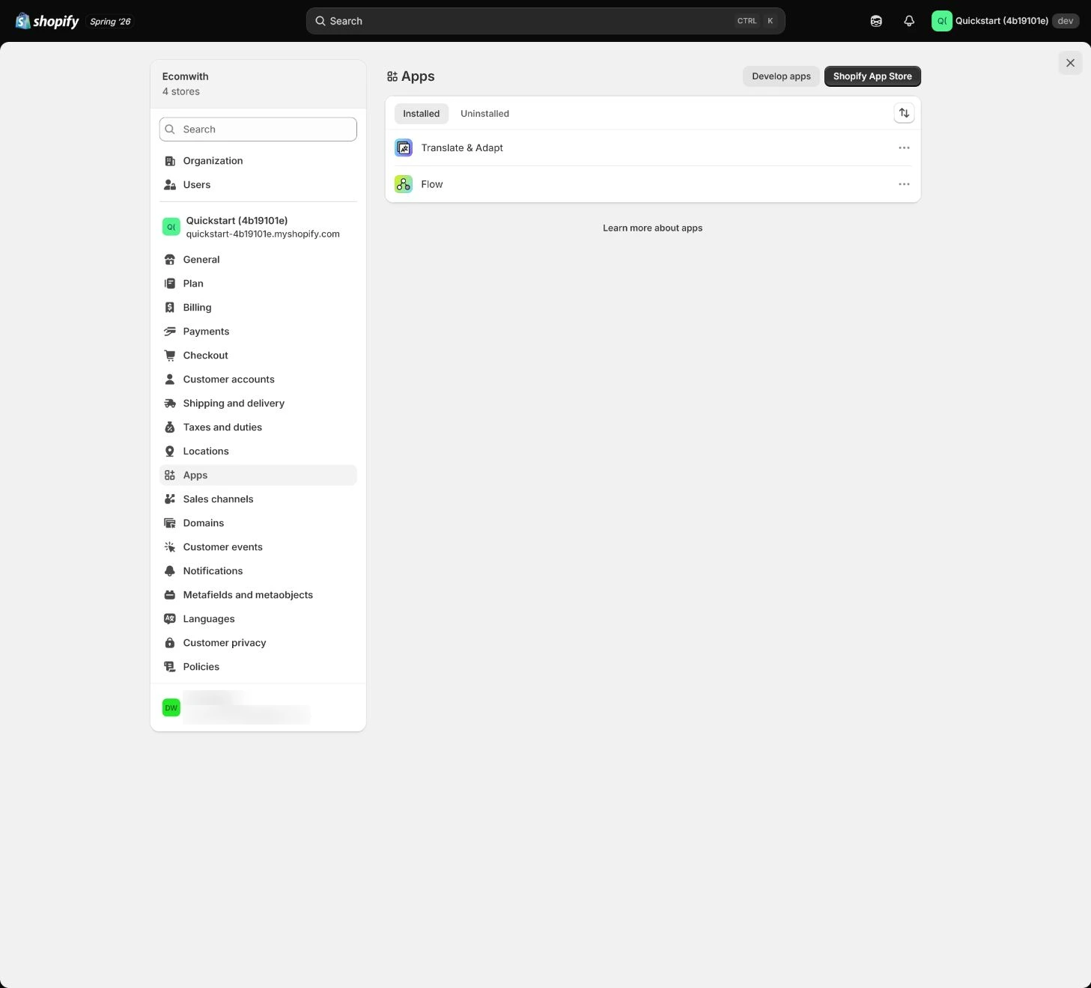Select the Customer accounts label
Viewport: 1091px width, 988px height.
(228, 379)
